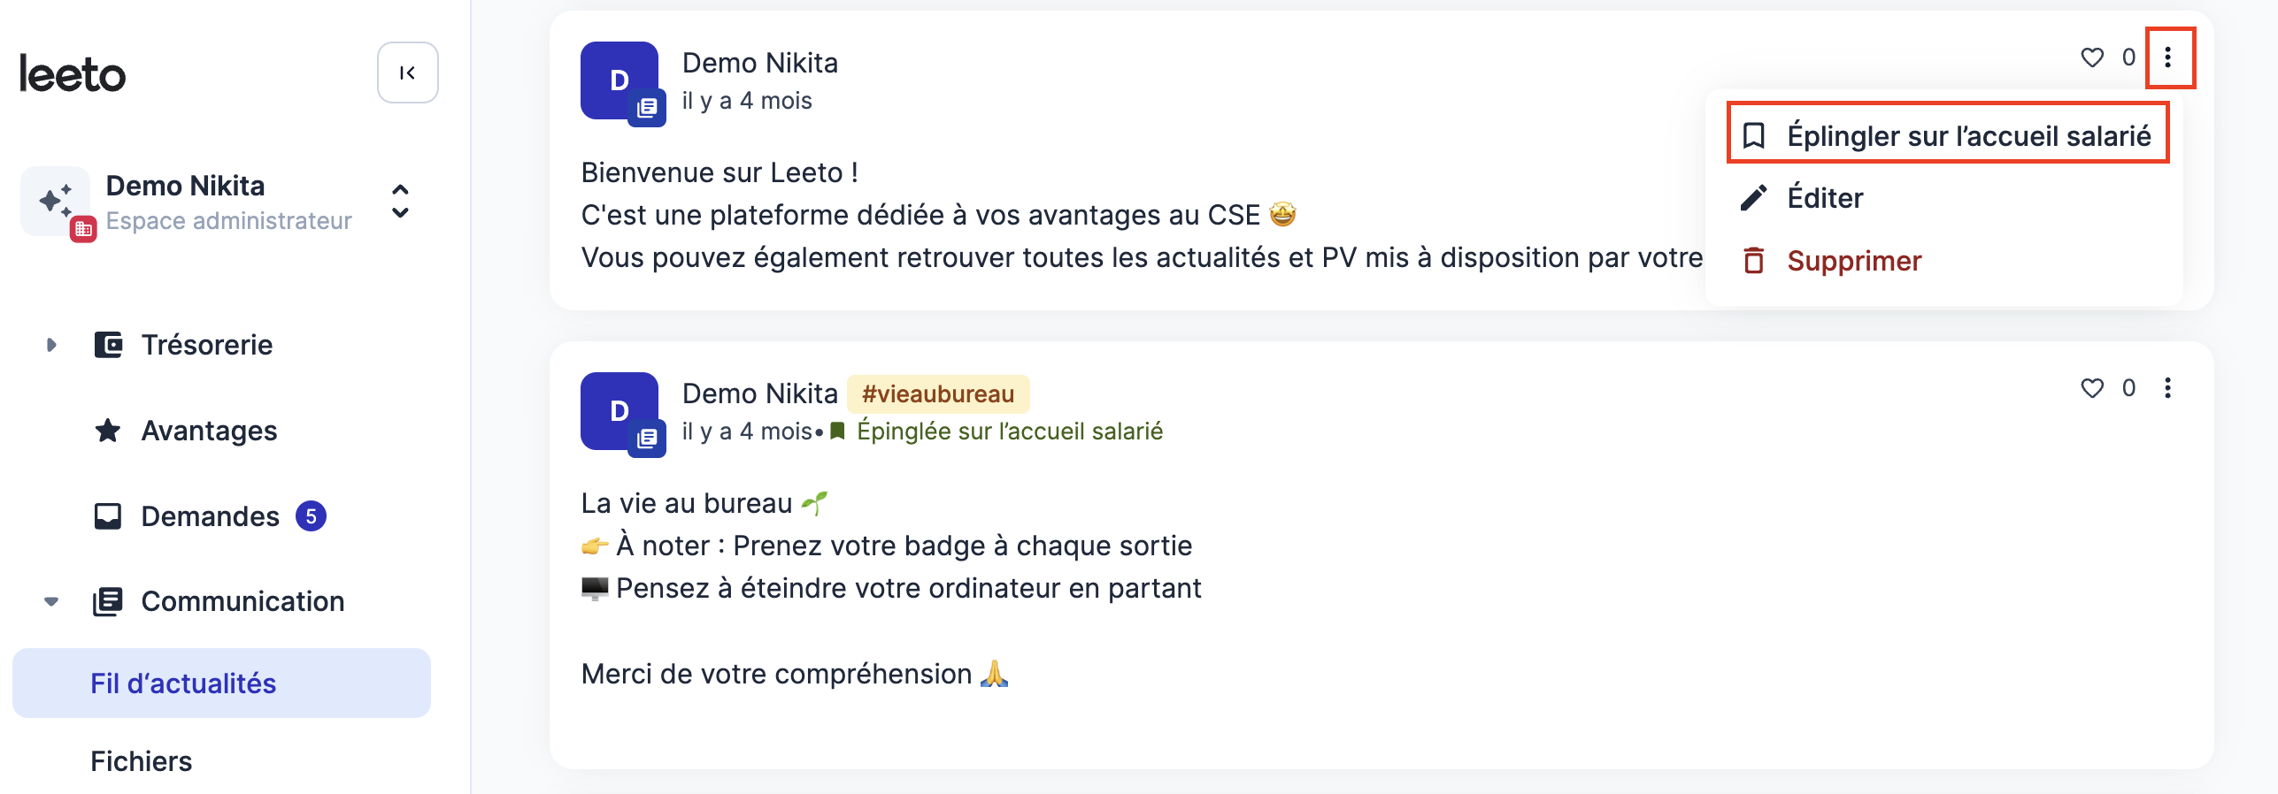Click the Demandes notification badge showing 5
Screen dimensions: 2278x794
(311, 516)
